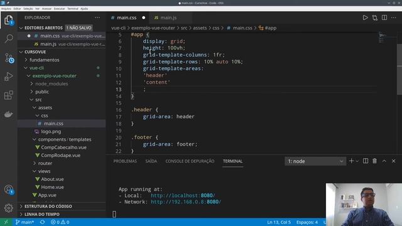
Task: Click the Open Changes compare icon
Action: pos(375,18)
